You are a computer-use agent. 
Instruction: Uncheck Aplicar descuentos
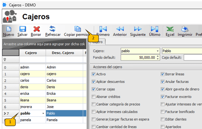point(94,82)
